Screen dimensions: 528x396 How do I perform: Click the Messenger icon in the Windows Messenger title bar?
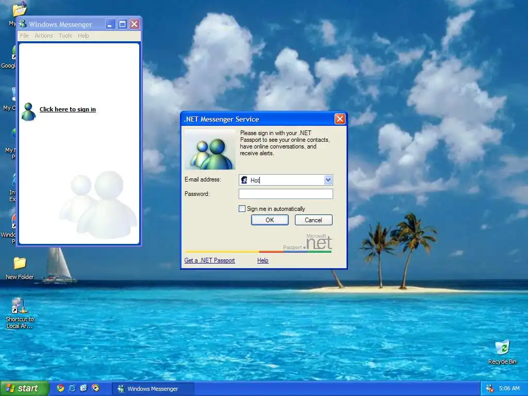click(23, 24)
